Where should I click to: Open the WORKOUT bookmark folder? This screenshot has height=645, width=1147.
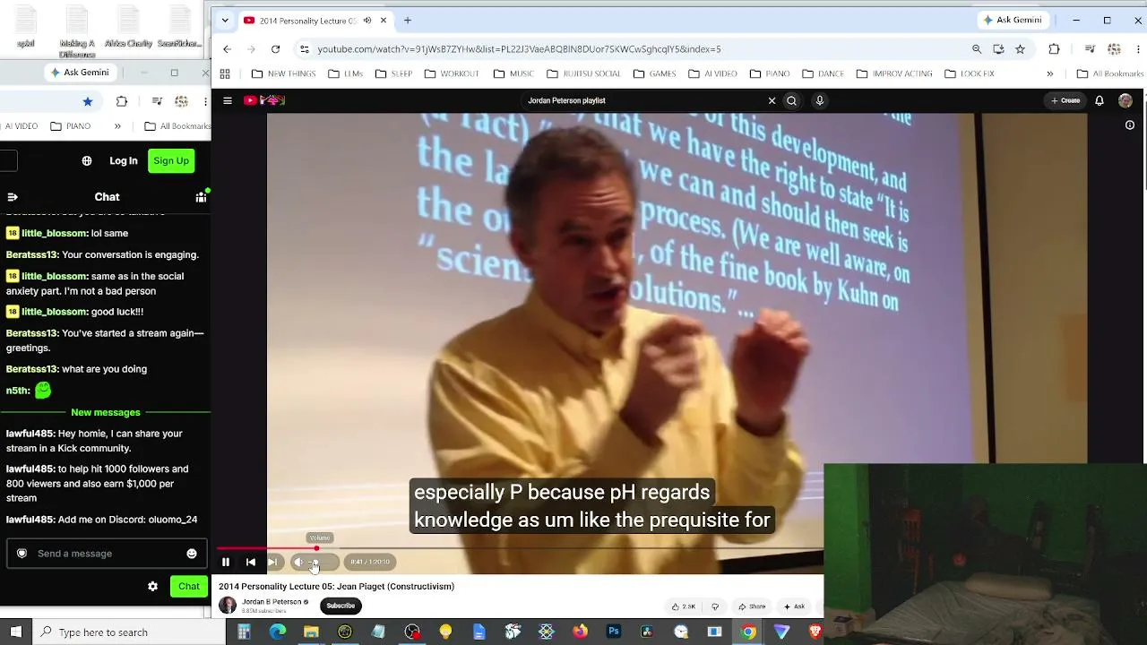[451, 73]
